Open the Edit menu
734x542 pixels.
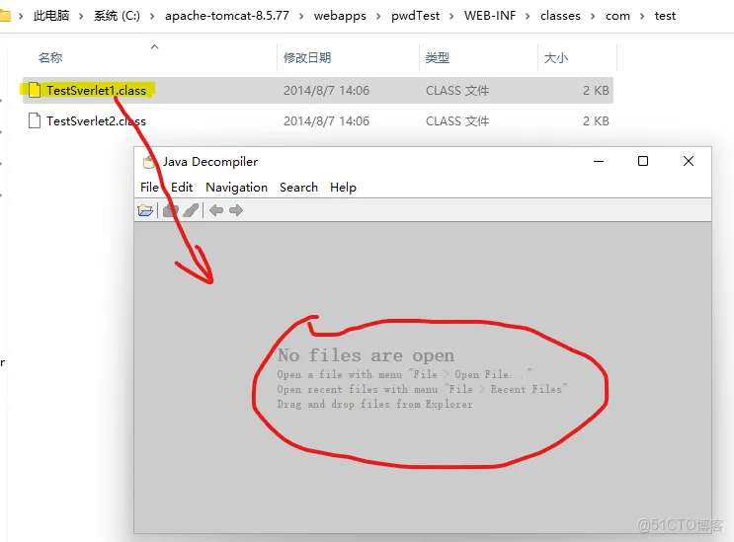click(182, 187)
